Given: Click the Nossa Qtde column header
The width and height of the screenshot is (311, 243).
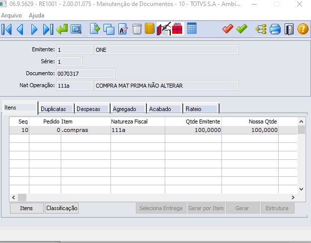Looking at the screenshot, I should coord(250,121).
